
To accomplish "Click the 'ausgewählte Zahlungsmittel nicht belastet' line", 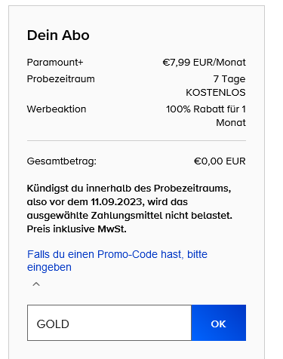I will (130, 216).
